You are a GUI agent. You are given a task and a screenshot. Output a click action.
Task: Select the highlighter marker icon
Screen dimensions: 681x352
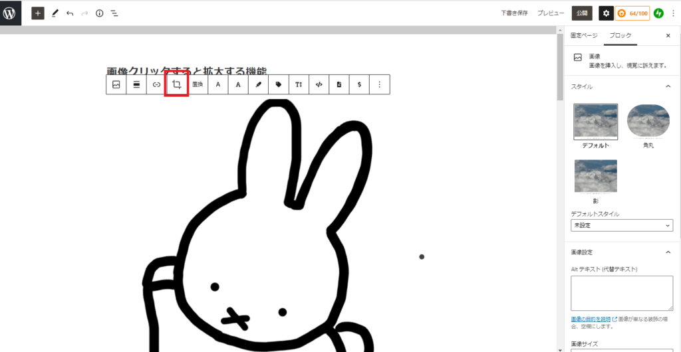[x=258, y=84]
